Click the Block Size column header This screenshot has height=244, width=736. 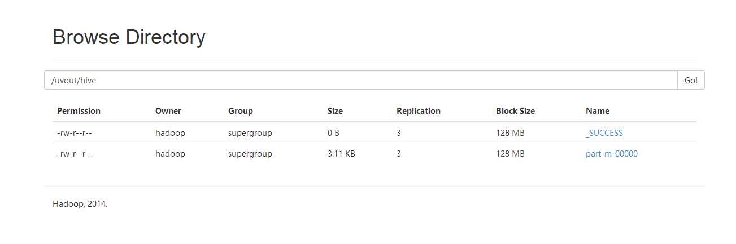tap(515, 111)
